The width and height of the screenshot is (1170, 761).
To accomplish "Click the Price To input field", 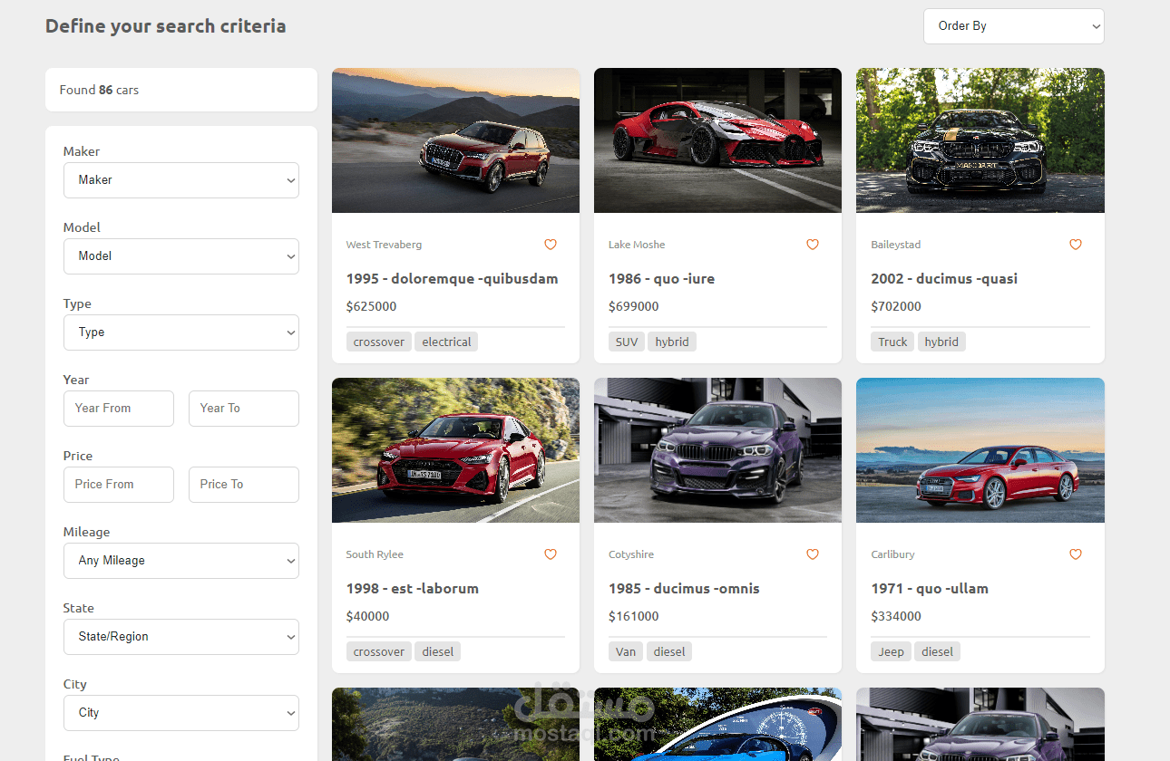I will (x=244, y=485).
